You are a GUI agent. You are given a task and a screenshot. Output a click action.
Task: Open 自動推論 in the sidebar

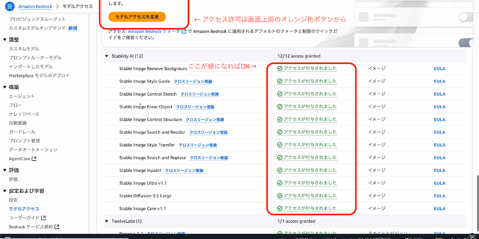[x=18, y=123]
